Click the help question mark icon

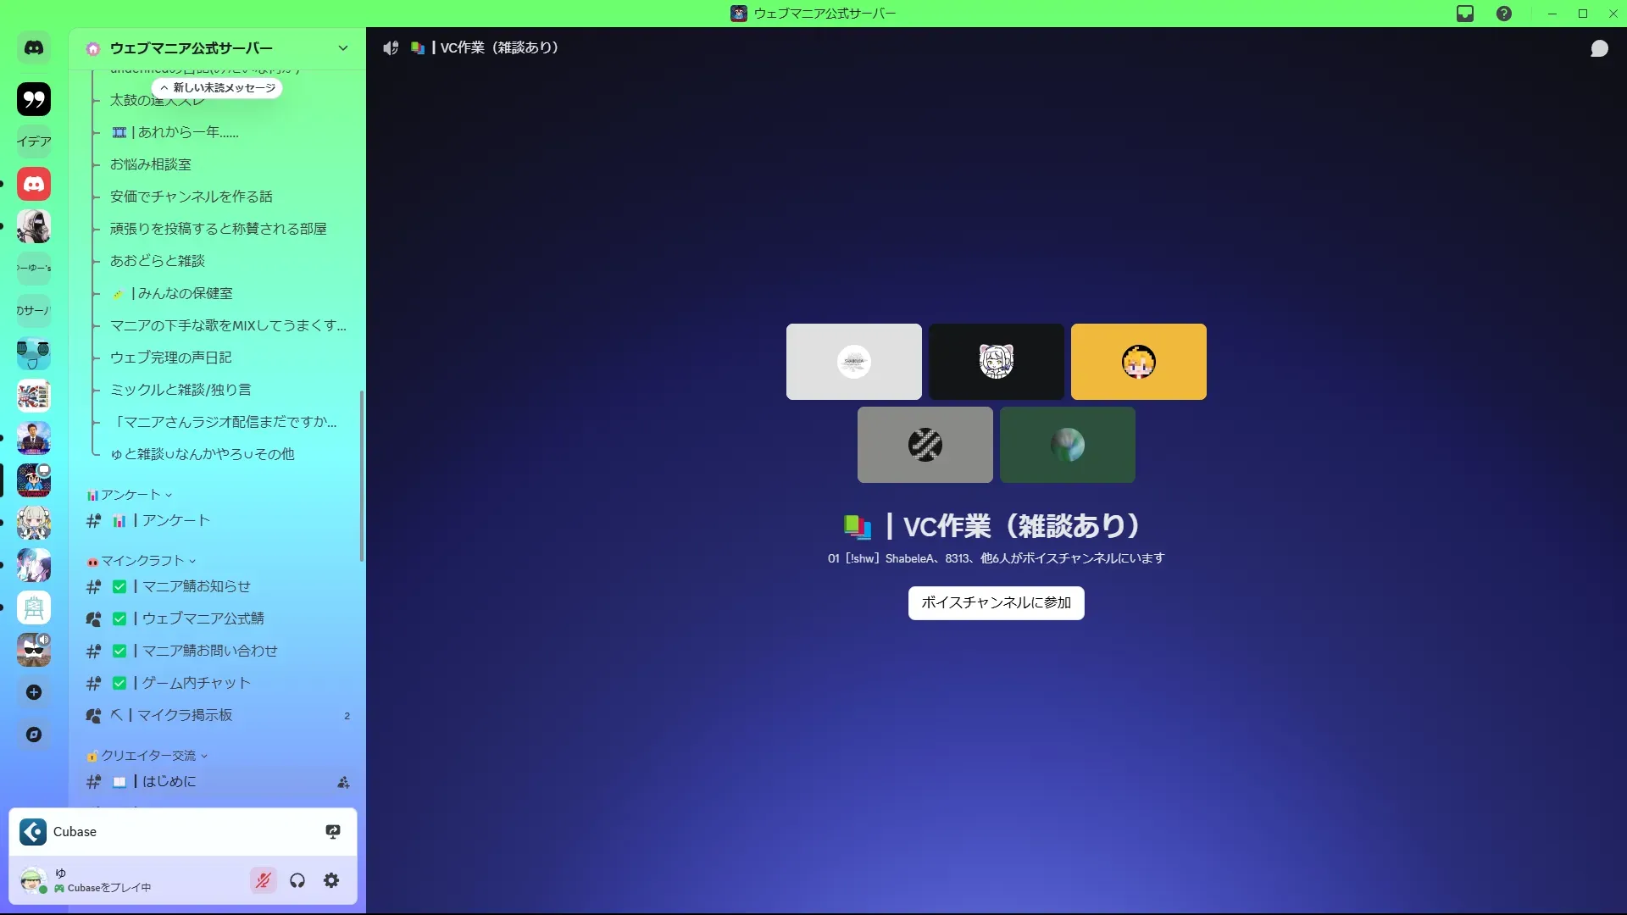click(1504, 14)
